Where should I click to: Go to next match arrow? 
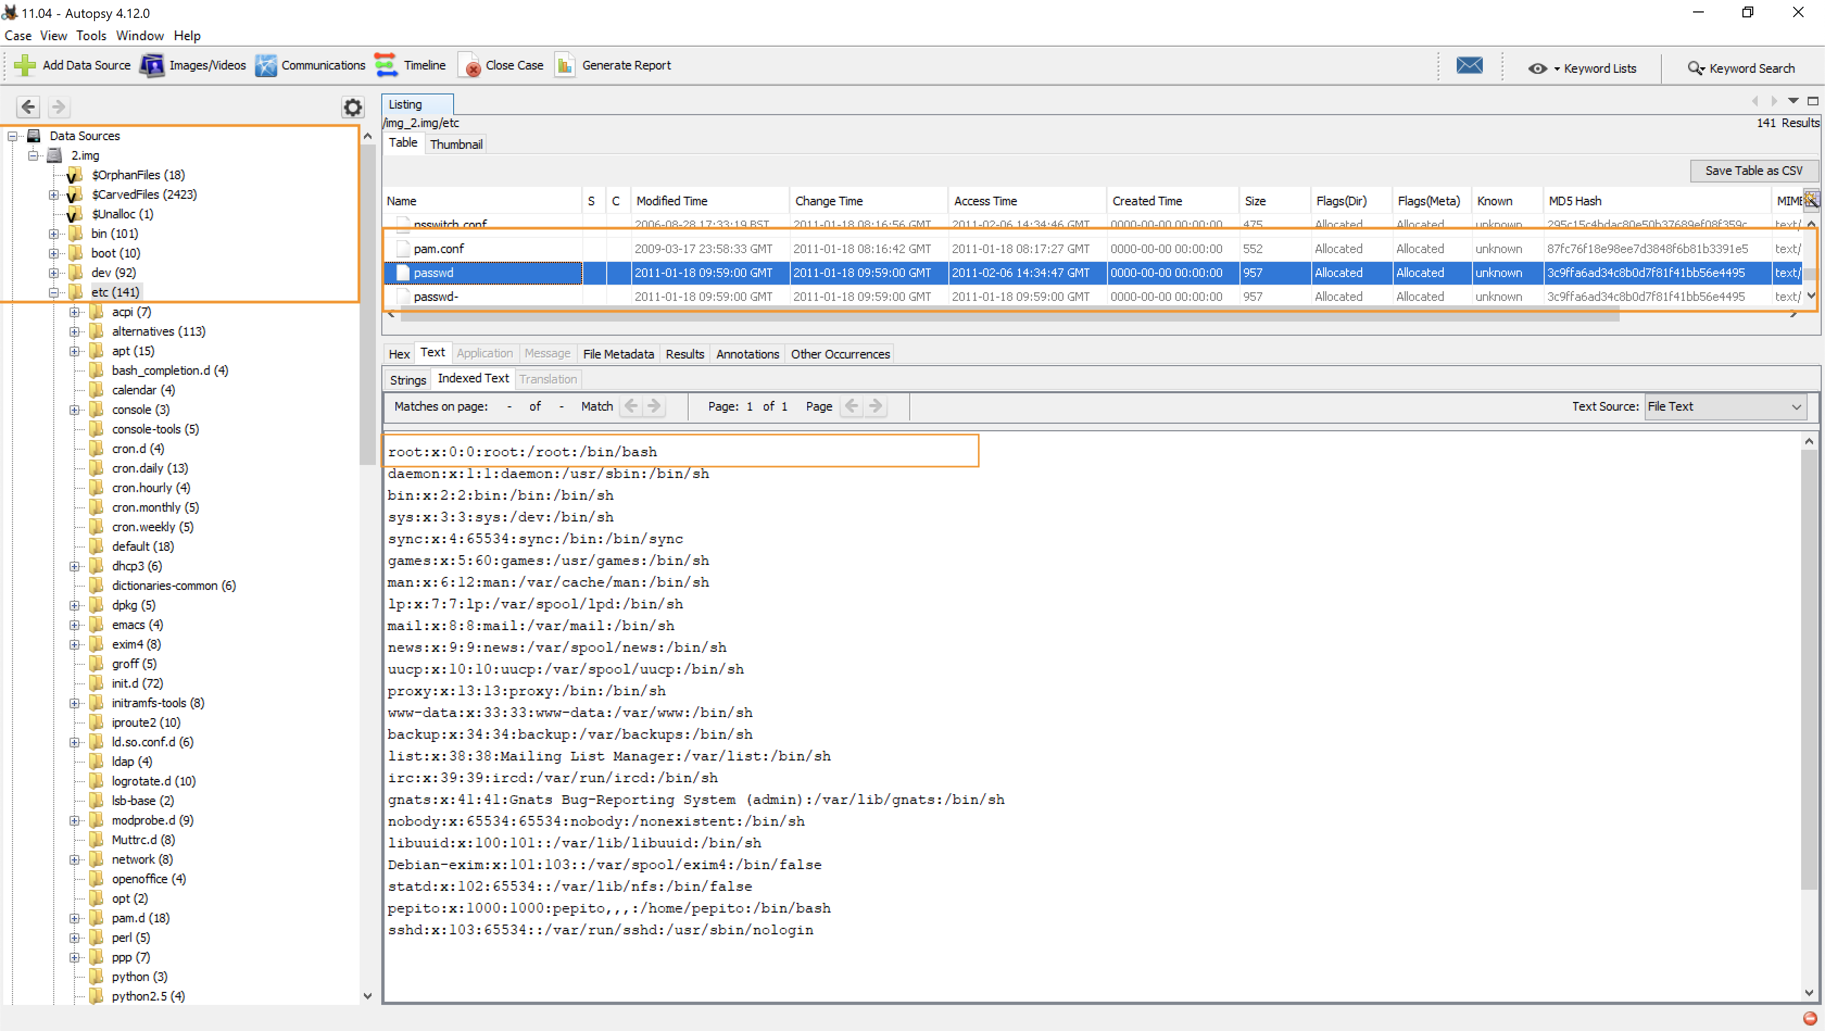(x=654, y=406)
